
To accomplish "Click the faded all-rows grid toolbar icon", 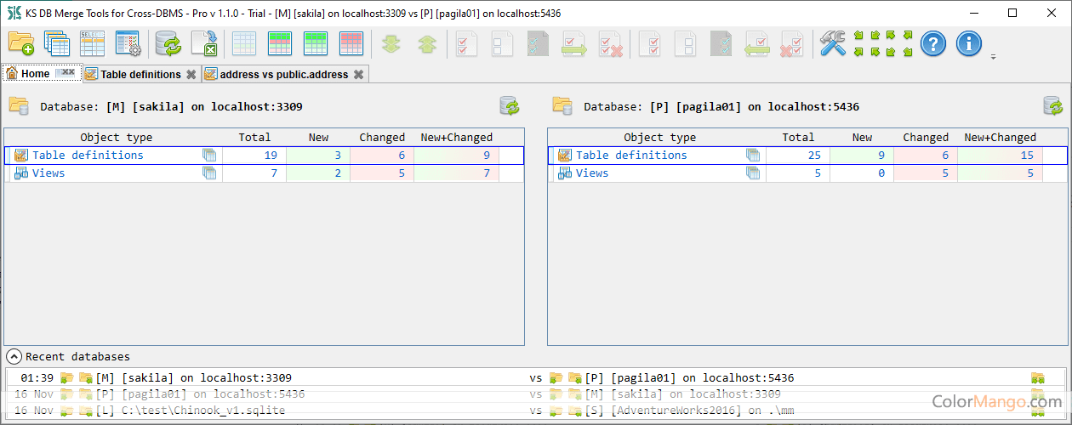I will tap(244, 43).
